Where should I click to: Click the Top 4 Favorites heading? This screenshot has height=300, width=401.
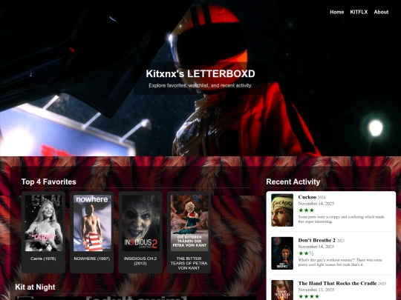48,181
